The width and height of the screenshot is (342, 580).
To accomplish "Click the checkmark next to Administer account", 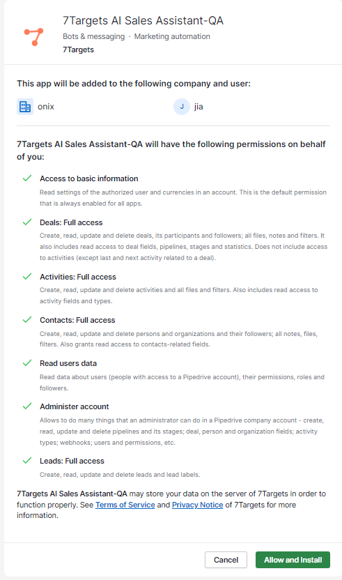I will click(x=27, y=406).
